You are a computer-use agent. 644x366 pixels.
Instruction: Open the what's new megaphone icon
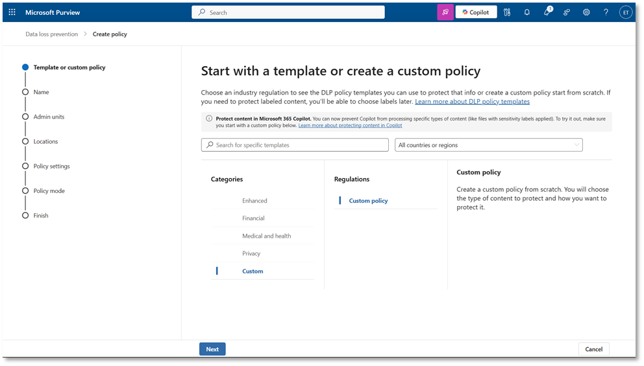point(547,12)
